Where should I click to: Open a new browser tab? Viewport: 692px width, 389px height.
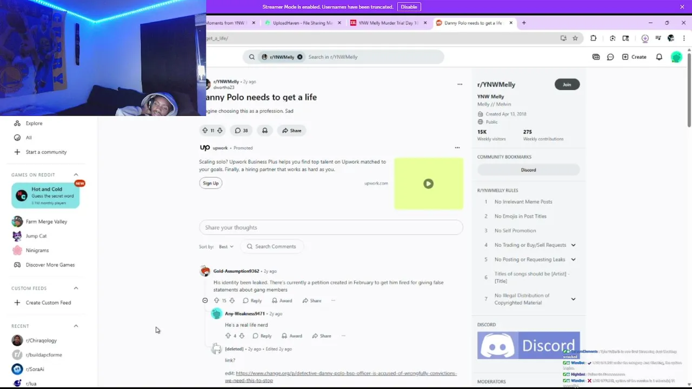coord(524,23)
